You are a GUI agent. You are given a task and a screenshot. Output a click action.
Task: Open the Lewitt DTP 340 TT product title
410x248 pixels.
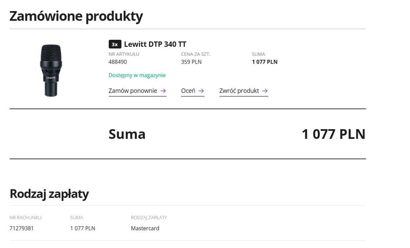[x=155, y=44]
